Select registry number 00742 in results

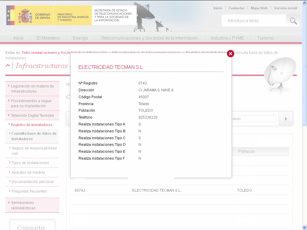click(80, 190)
